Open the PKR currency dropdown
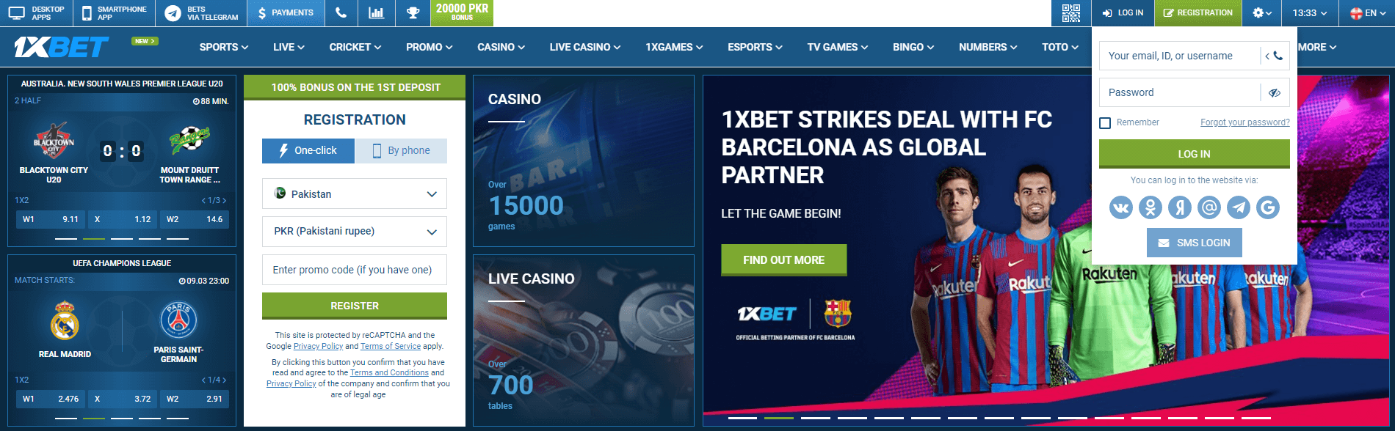 point(355,232)
